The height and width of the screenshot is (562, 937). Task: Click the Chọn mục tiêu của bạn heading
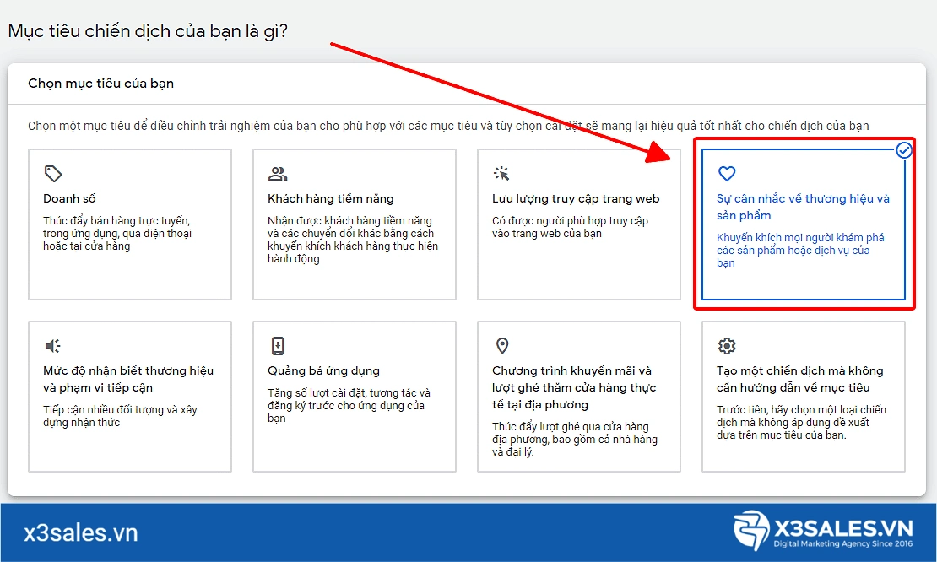point(101,84)
